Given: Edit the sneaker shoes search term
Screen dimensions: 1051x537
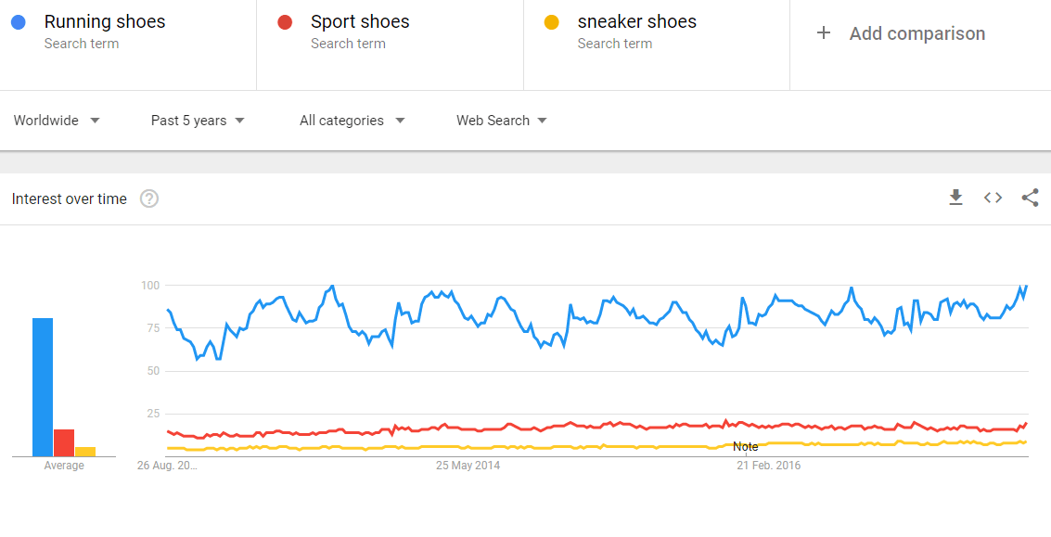Looking at the screenshot, I should tap(636, 22).
